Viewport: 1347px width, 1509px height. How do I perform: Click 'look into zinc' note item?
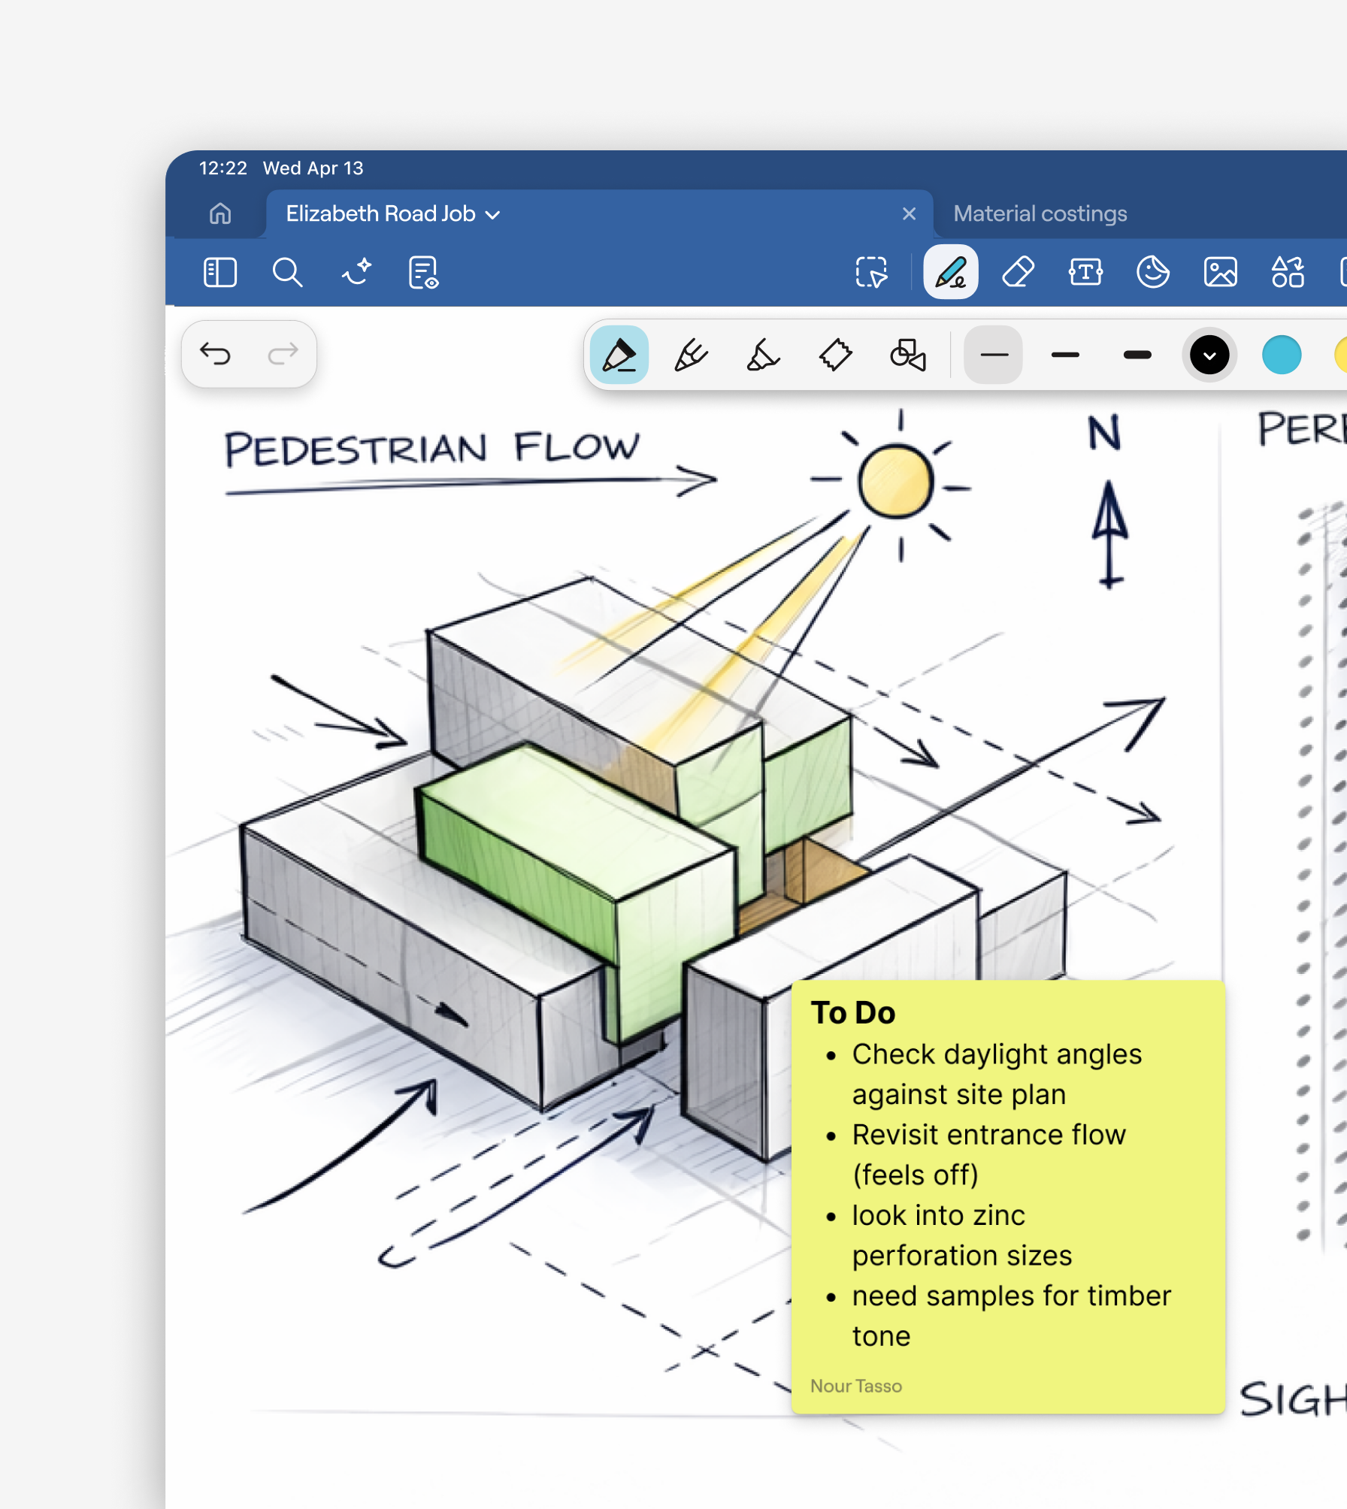pyautogui.click(x=962, y=1235)
